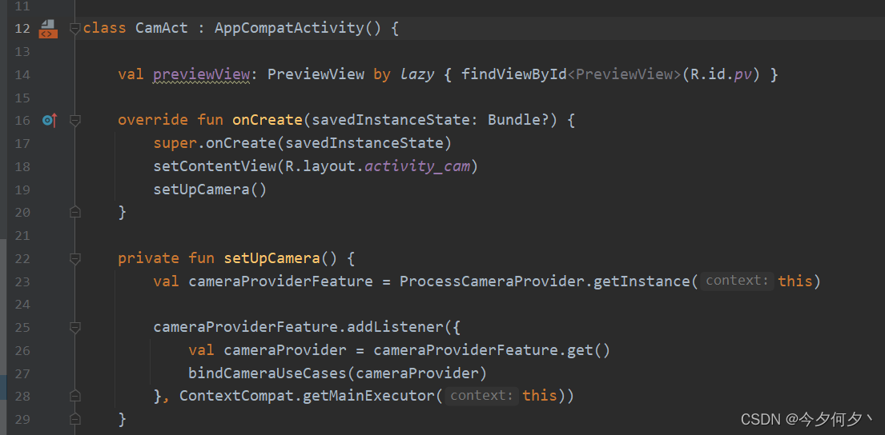Click getInstance method on line 23

point(642,281)
